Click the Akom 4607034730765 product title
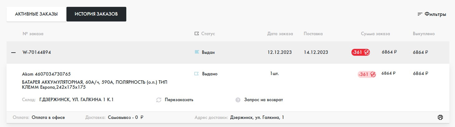Viewport: 455px width, 127px height. 46,74
